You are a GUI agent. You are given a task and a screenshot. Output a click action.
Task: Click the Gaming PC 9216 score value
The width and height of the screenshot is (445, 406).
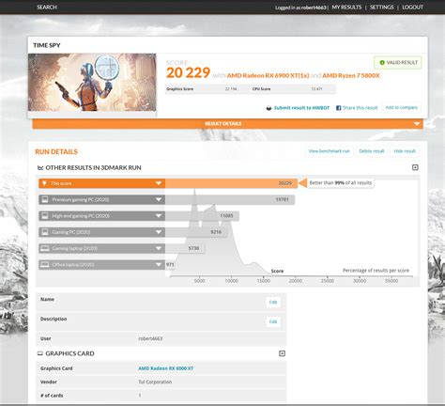point(216,232)
